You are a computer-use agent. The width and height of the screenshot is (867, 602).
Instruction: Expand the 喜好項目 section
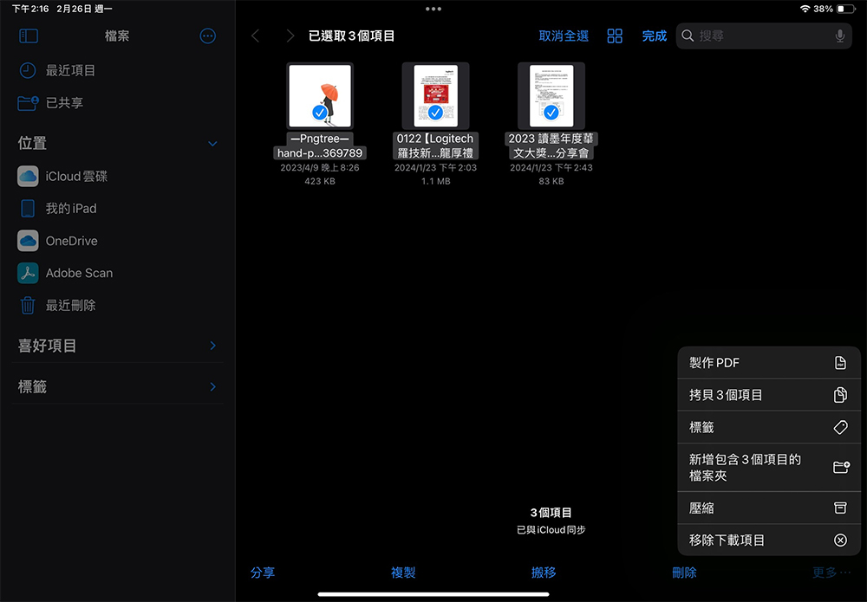116,346
